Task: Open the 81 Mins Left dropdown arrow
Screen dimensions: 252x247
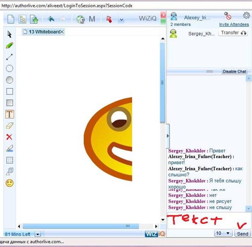Action: [x=38, y=234]
